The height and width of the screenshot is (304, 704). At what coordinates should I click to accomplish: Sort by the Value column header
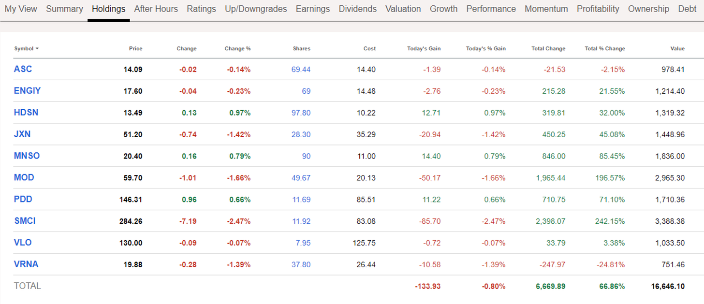(677, 48)
